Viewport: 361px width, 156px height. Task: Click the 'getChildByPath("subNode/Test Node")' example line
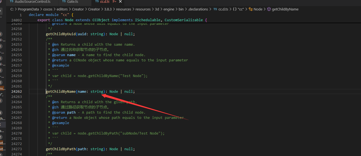pos(106,133)
